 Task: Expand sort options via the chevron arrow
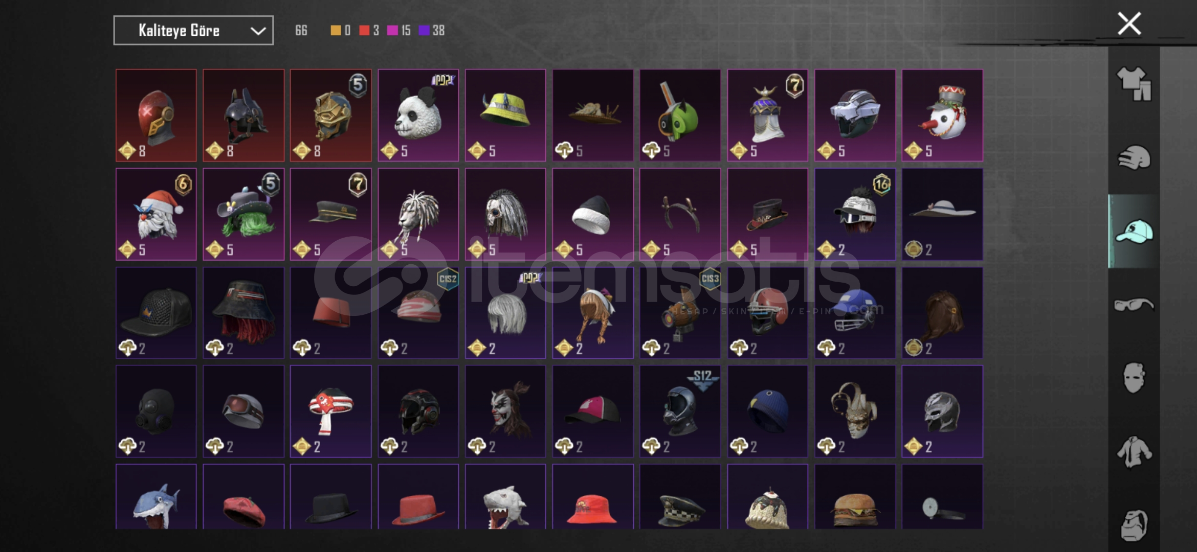(x=258, y=31)
